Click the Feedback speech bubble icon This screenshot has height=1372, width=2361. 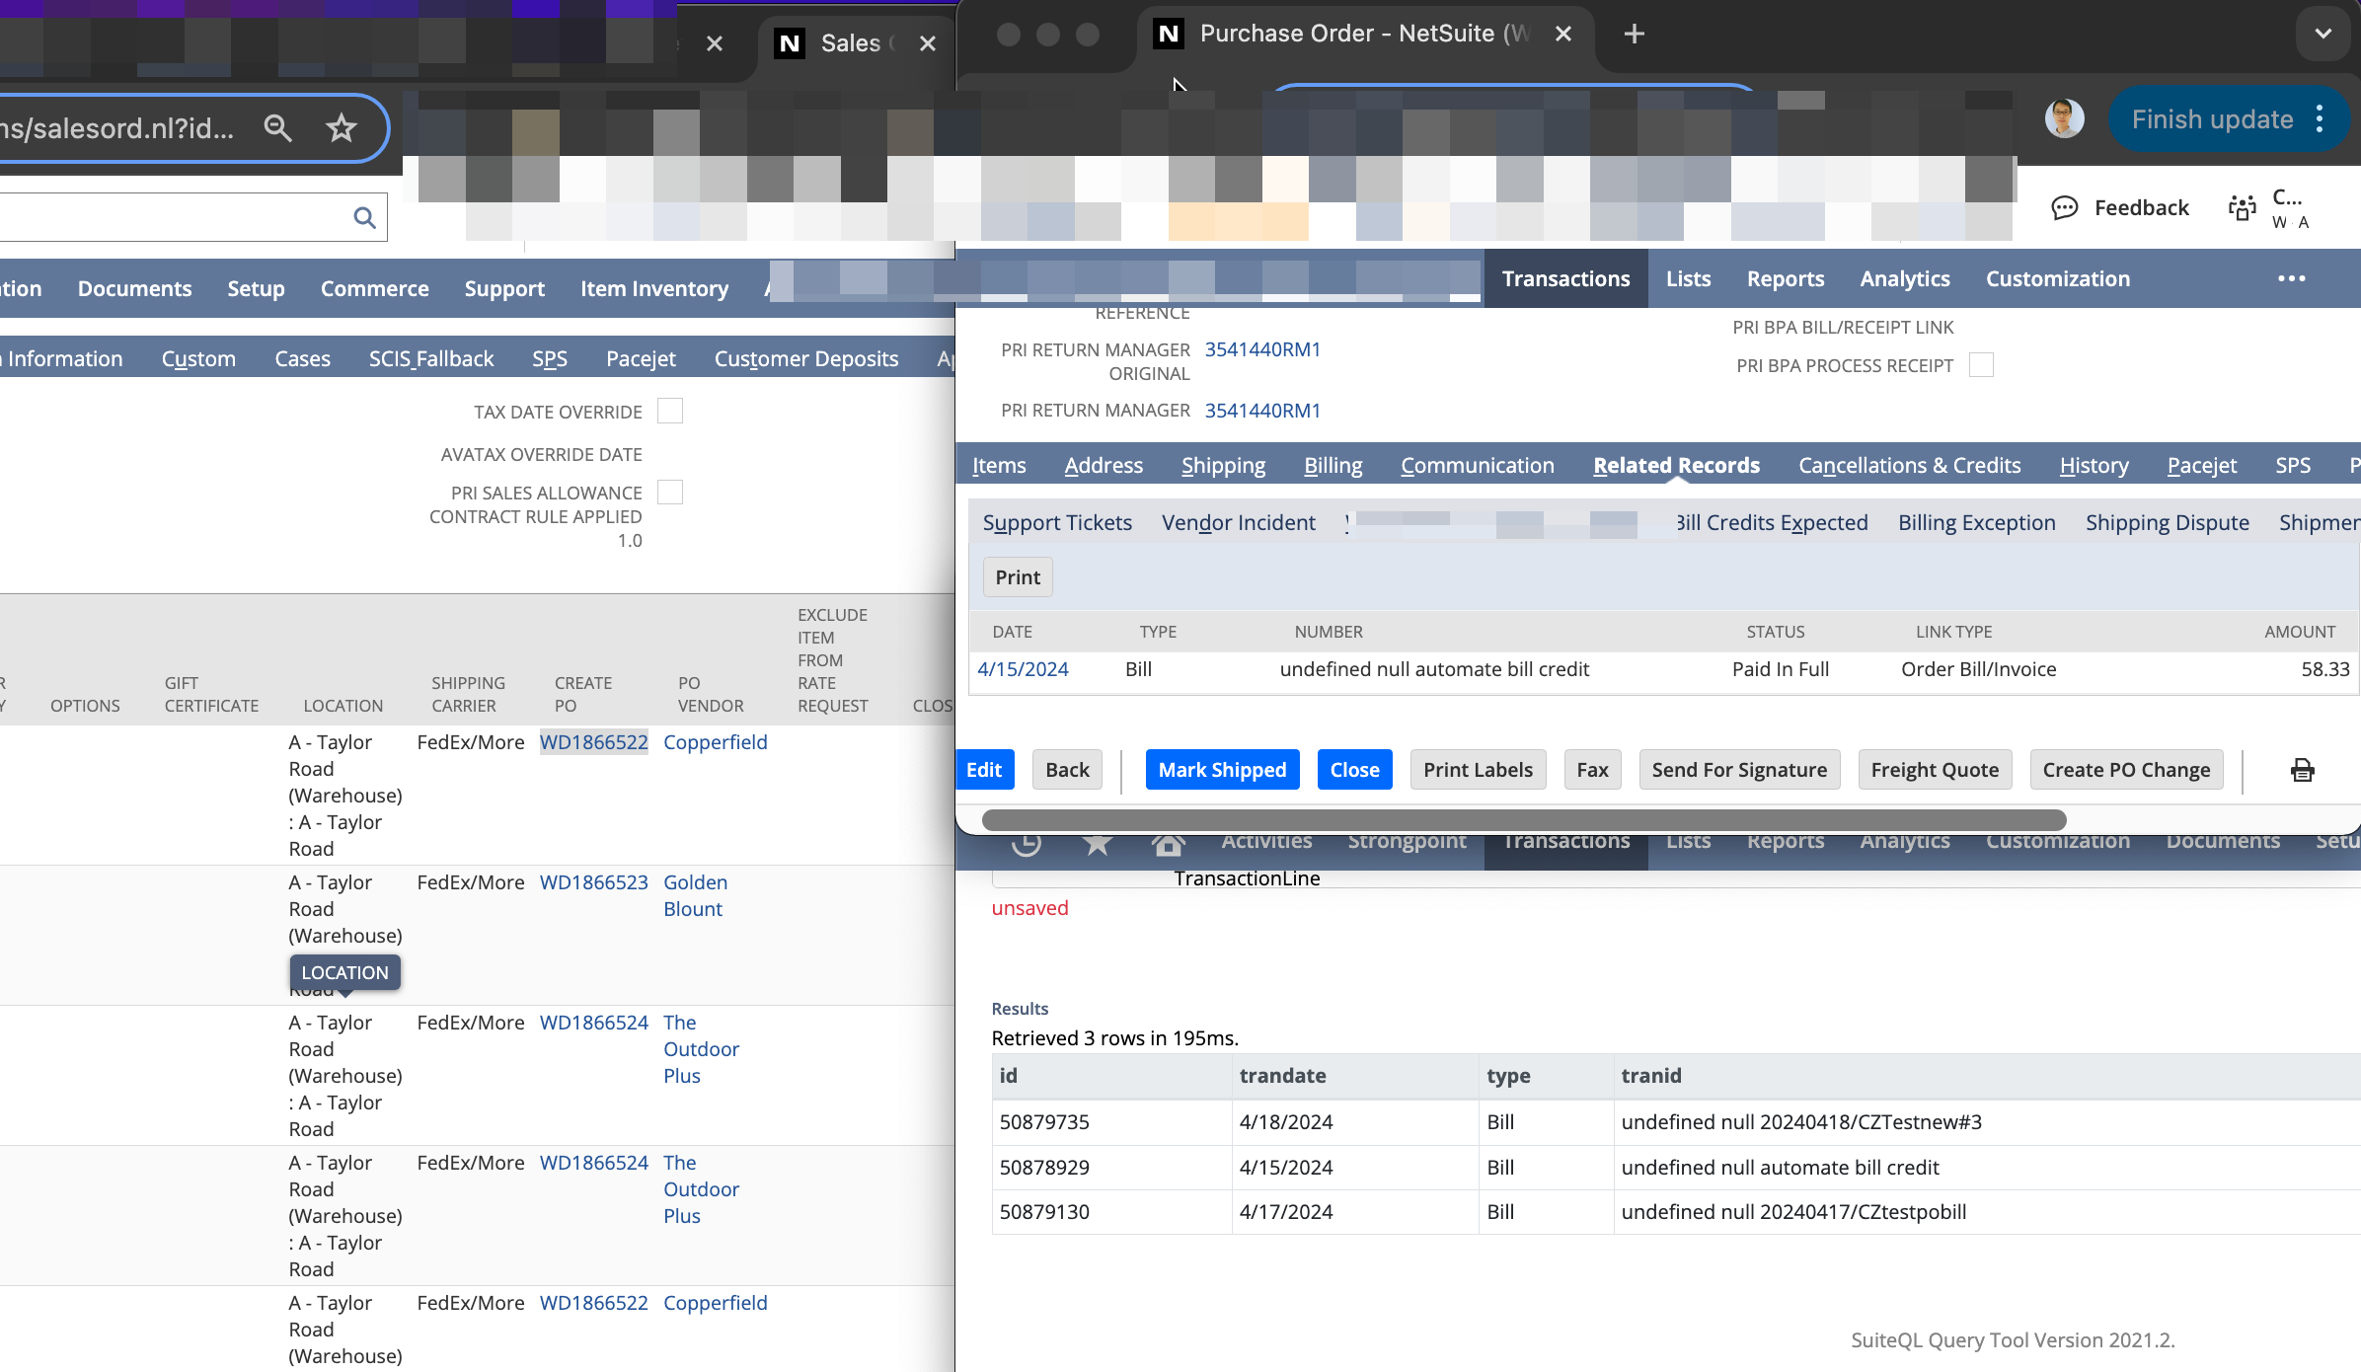[x=2064, y=208]
